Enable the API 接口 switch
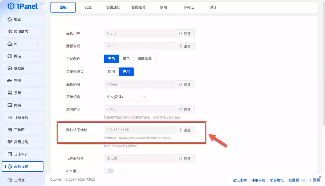This screenshot has height=186, width=325. (109, 170)
